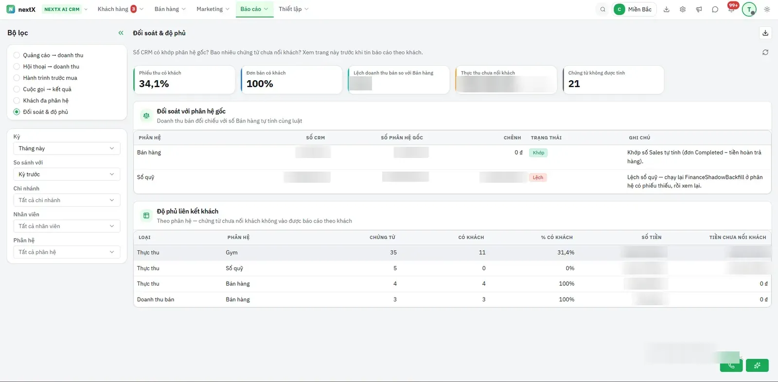Screen dimensions: 778x382
Task: Open the So sánh với dropdown showing Kỳ trước
Action: point(67,174)
